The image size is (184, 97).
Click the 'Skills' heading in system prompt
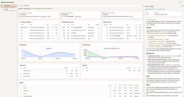[148, 85]
